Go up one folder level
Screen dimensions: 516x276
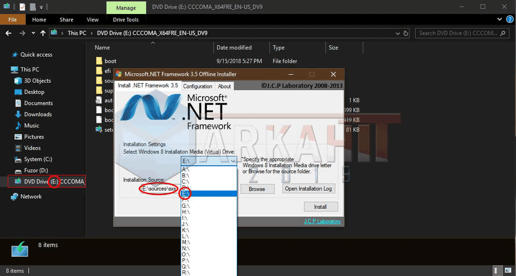[x=43, y=33]
